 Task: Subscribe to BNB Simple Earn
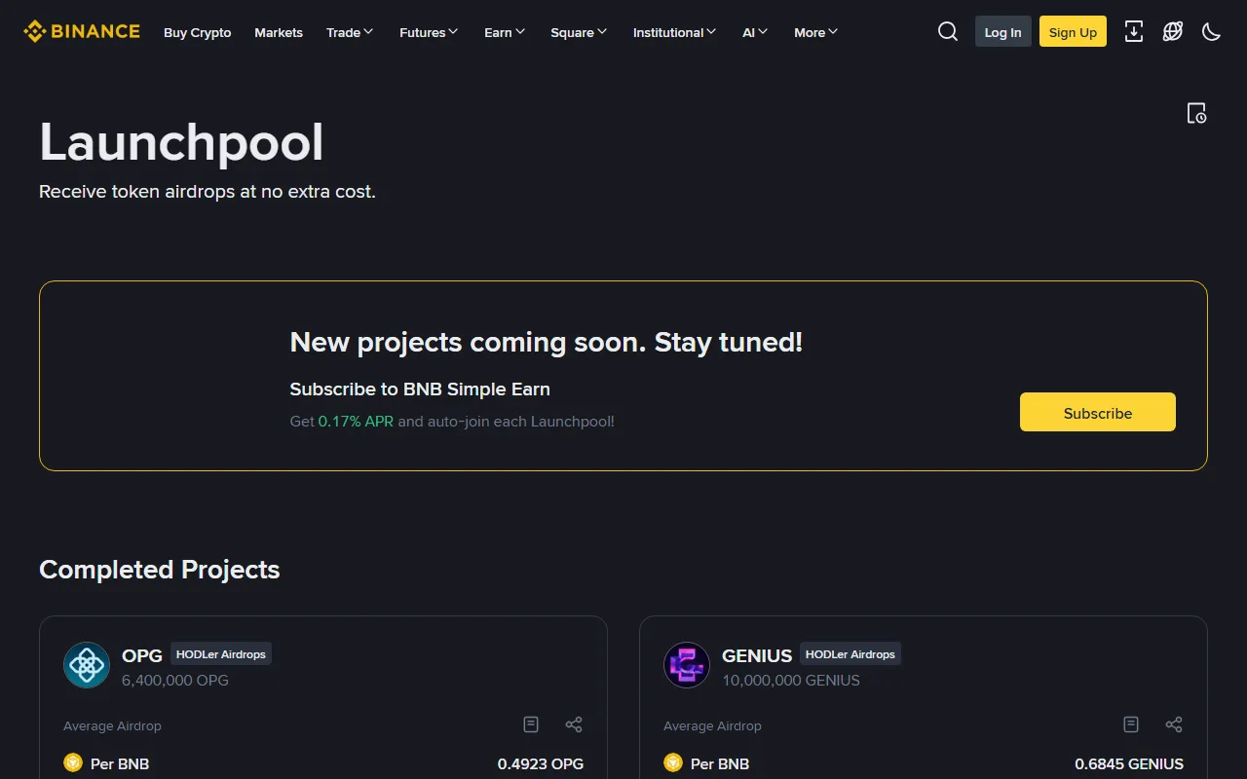pyautogui.click(x=1098, y=412)
